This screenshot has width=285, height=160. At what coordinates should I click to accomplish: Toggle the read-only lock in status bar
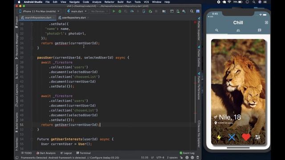click(x=181, y=158)
